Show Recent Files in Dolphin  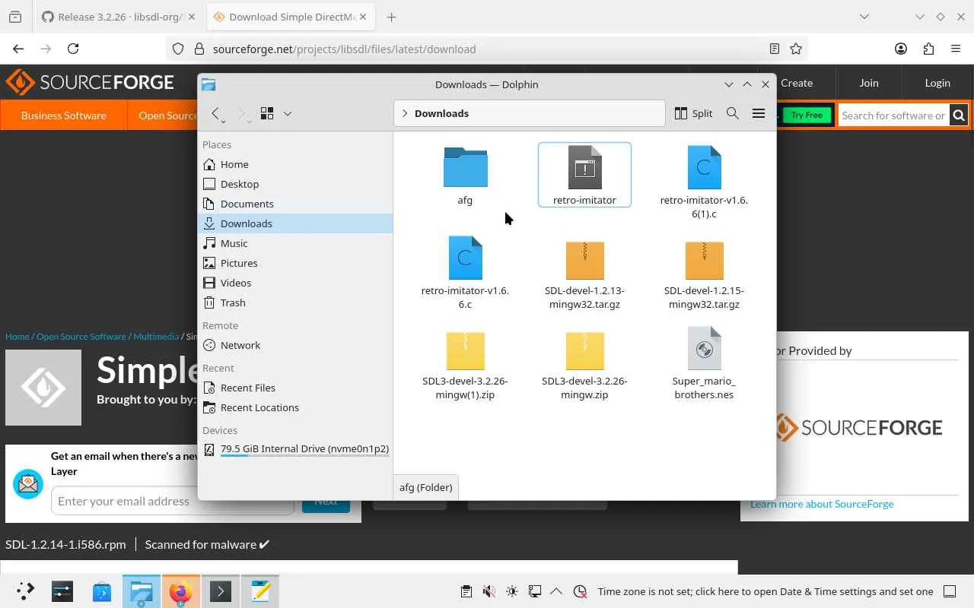[296, 388]
